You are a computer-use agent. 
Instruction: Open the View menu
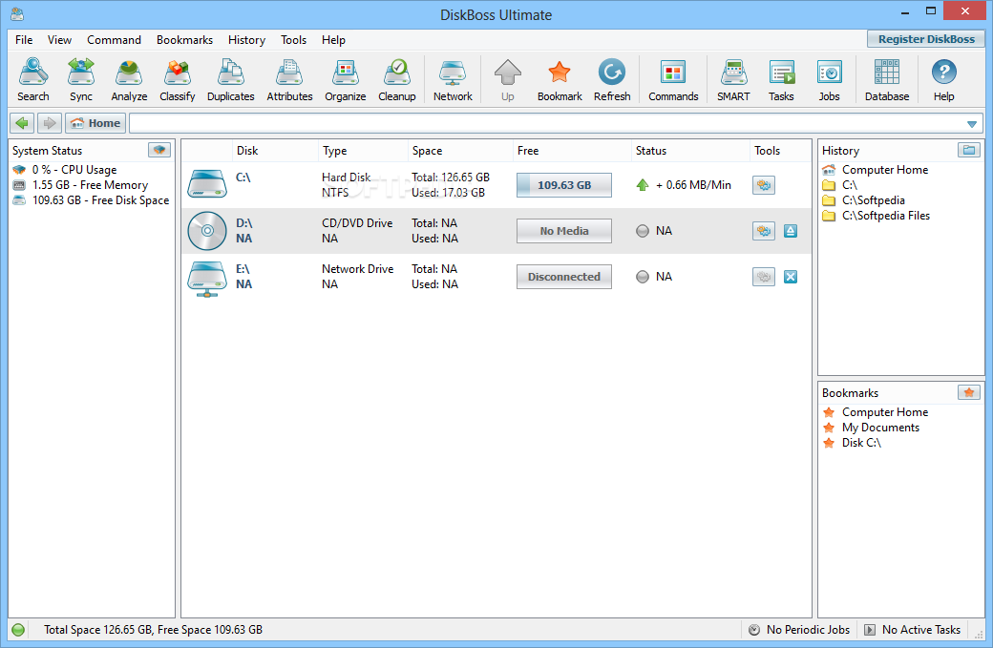59,40
